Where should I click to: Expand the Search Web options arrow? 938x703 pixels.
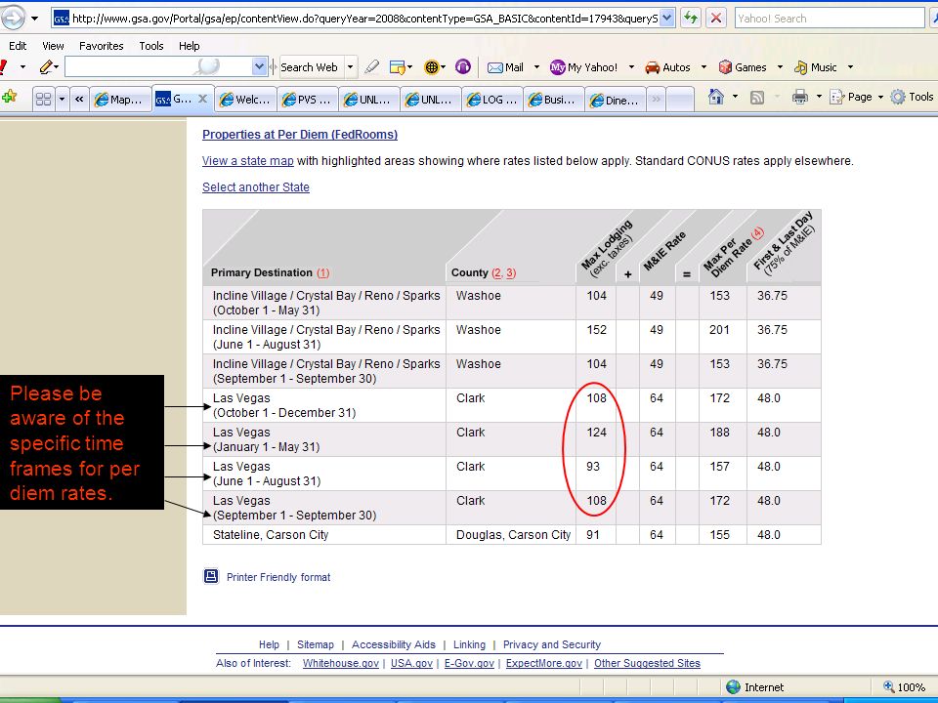[351, 67]
